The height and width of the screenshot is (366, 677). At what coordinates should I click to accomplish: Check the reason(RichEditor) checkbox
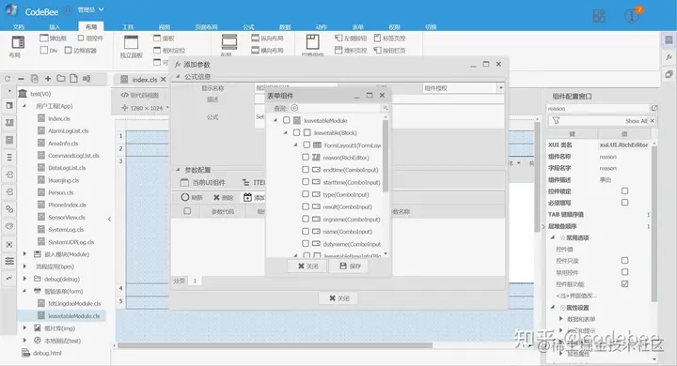306,158
